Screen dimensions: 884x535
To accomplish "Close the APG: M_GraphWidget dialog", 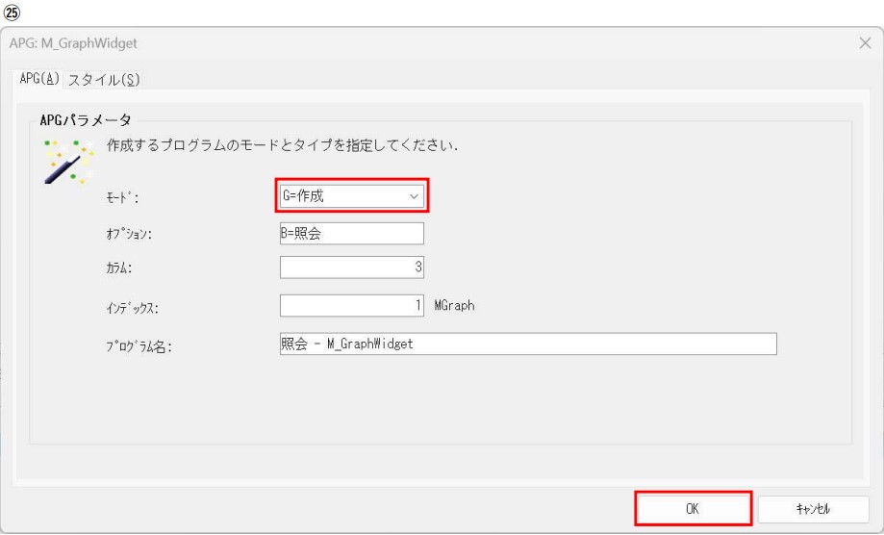I will pyautogui.click(x=864, y=44).
